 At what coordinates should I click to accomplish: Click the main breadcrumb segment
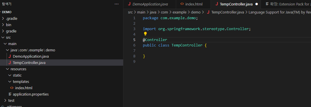coord(141,12)
